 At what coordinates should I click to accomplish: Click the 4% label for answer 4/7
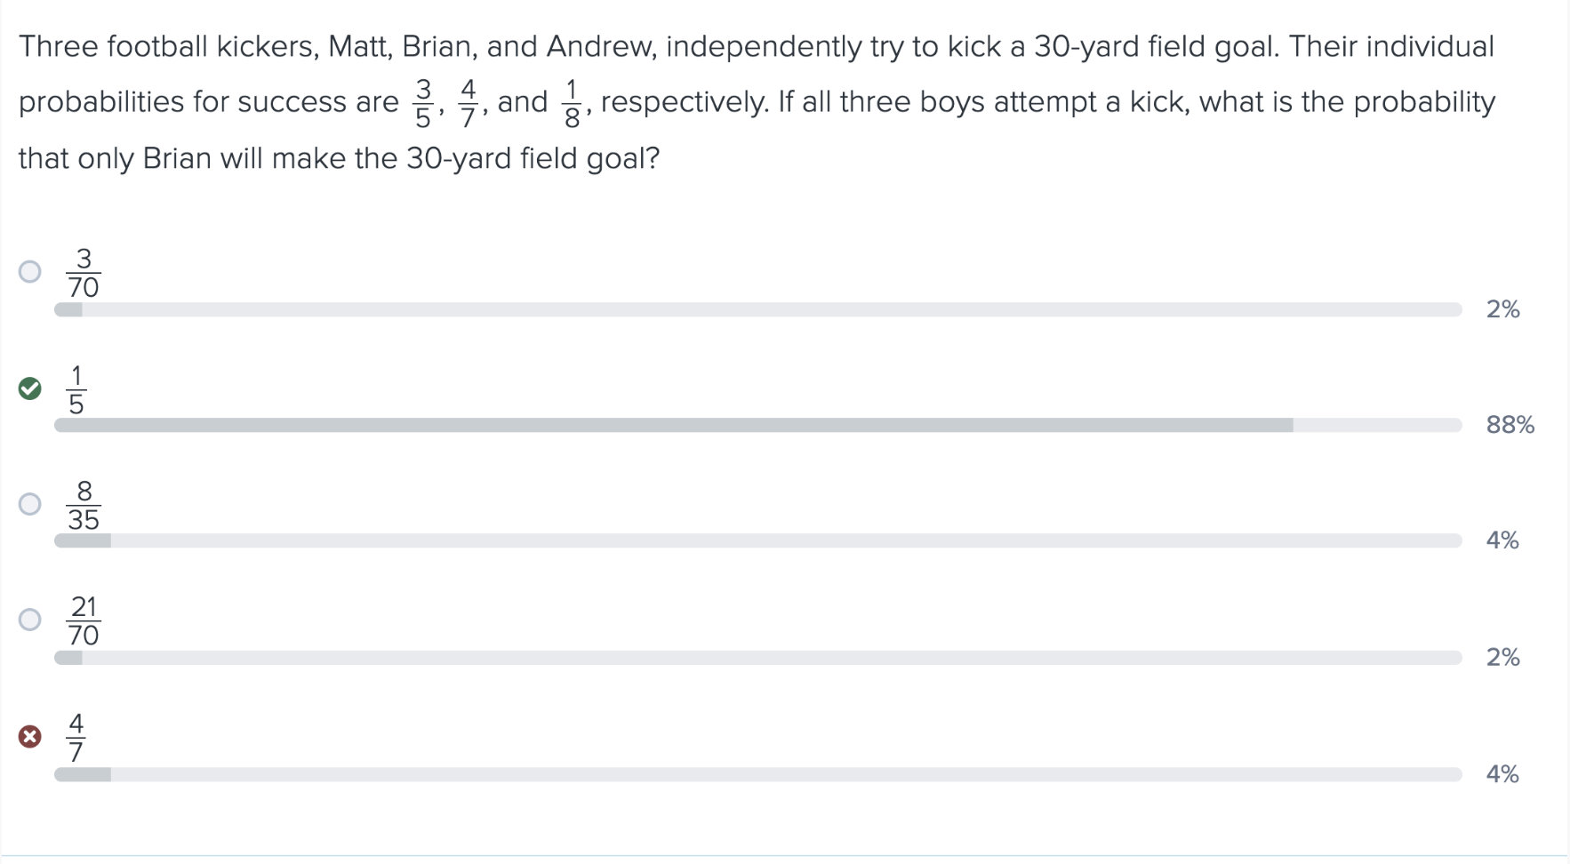coord(1502,774)
